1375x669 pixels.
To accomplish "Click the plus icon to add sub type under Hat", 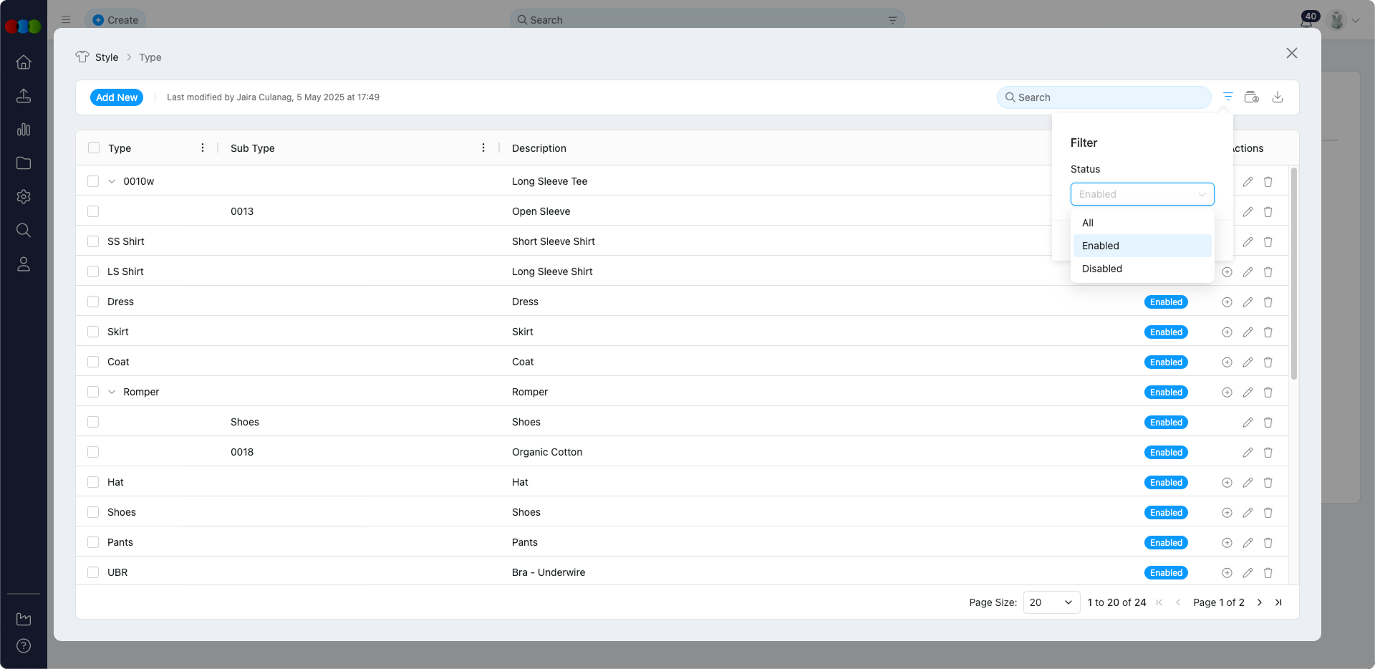I will point(1227,482).
